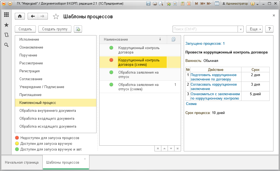The image size is (280, 171).
Task: Open help with the question mark button
Action: (269, 29)
